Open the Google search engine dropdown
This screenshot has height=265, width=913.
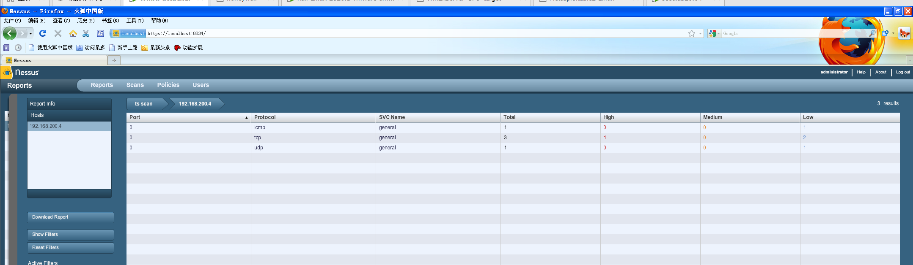click(x=714, y=33)
